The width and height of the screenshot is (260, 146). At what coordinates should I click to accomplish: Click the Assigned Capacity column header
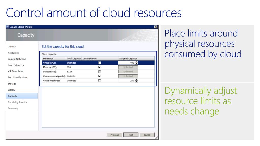point(136,59)
